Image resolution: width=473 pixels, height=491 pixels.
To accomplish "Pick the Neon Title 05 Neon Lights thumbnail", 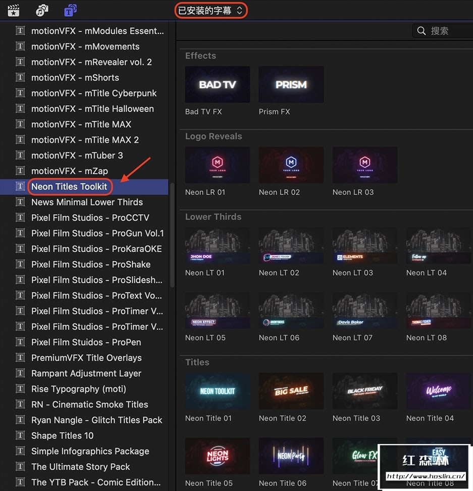I will 218,456.
